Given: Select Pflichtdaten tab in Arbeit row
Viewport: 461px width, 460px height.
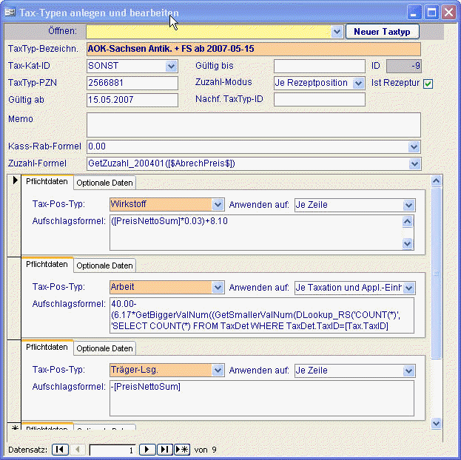Looking at the screenshot, I should (47, 265).
